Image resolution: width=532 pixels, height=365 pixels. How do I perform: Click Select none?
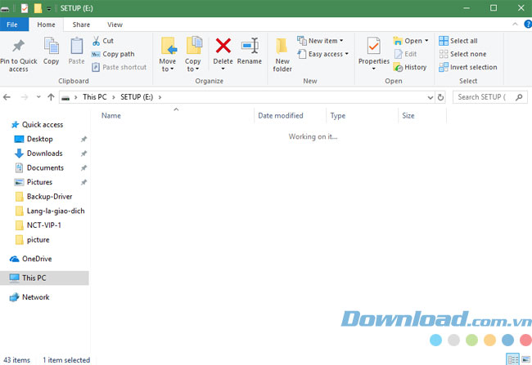coord(462,54)
